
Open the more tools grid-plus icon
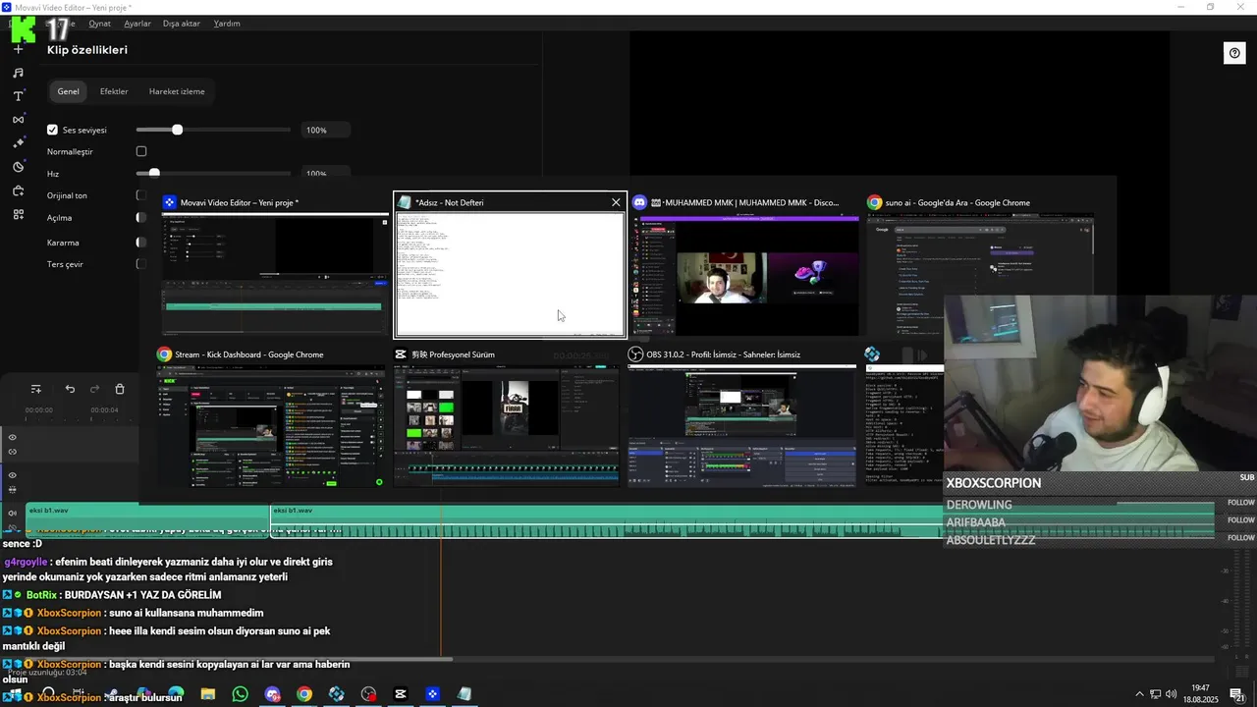point(18,214)
